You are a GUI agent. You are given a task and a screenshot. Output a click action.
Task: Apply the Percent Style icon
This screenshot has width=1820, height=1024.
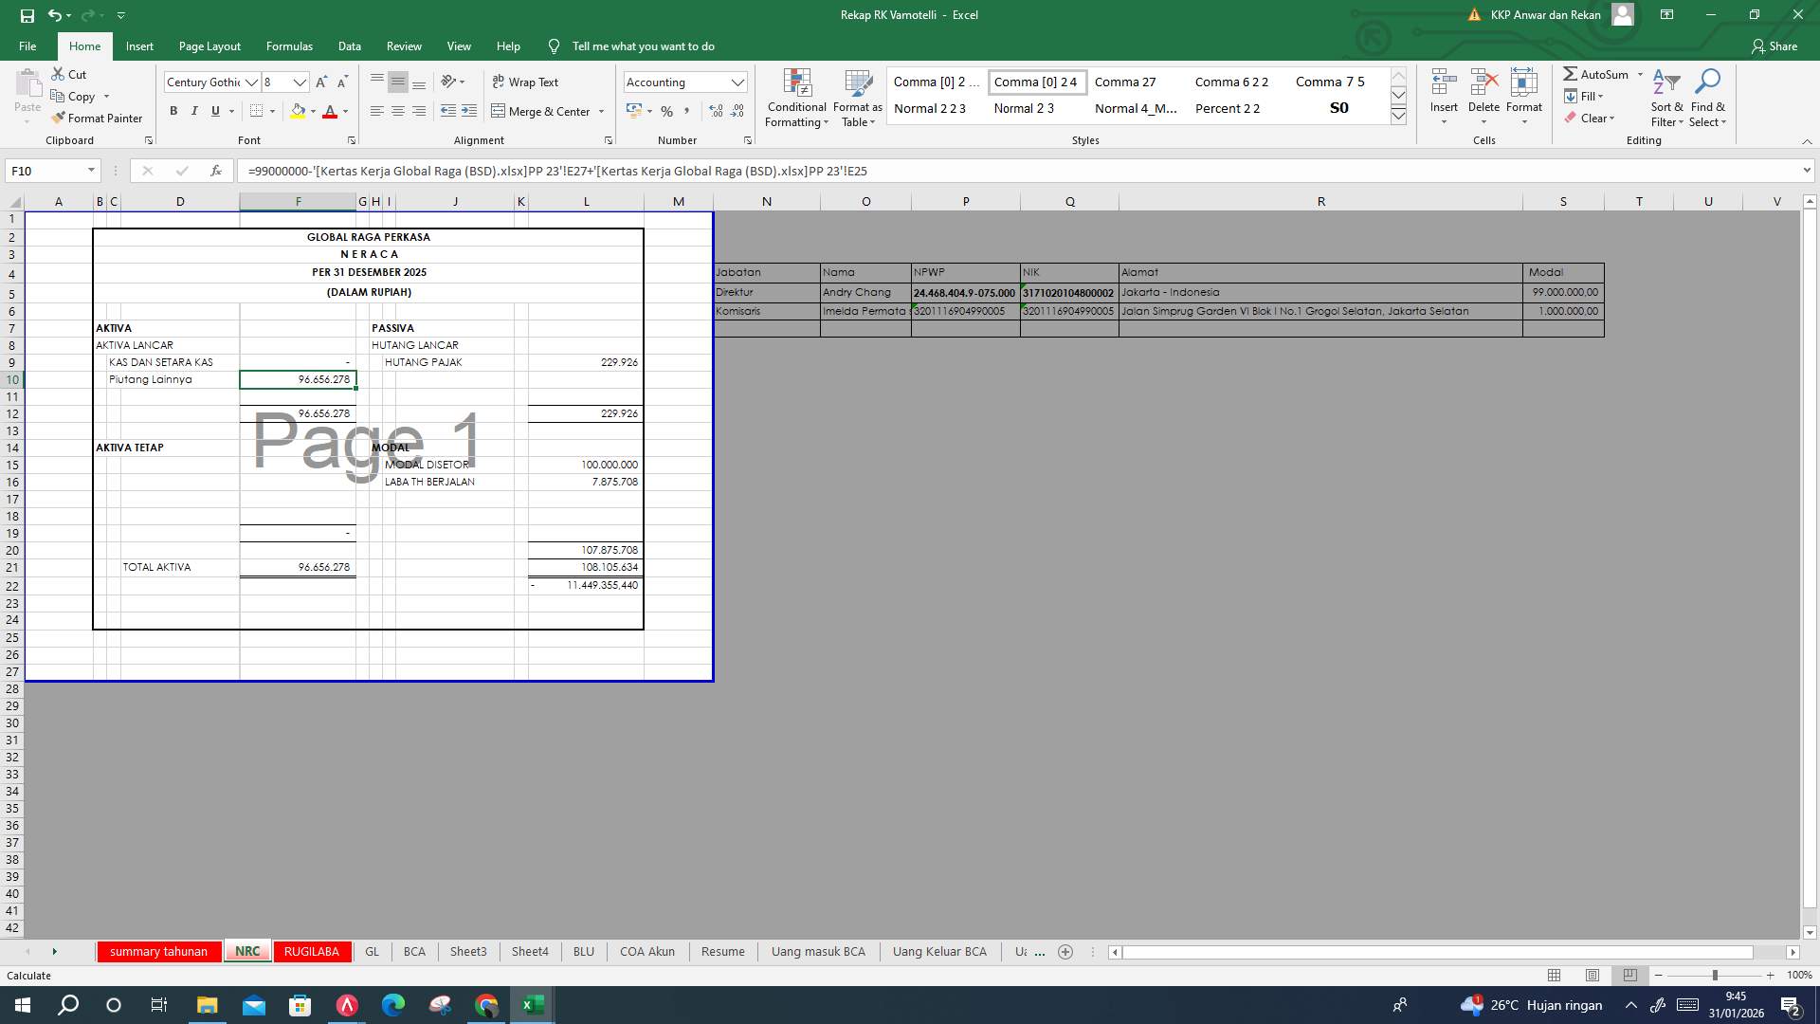667,111
